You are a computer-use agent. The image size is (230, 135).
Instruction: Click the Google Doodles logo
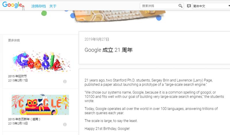pyautogui.click(x=13, y=5)
